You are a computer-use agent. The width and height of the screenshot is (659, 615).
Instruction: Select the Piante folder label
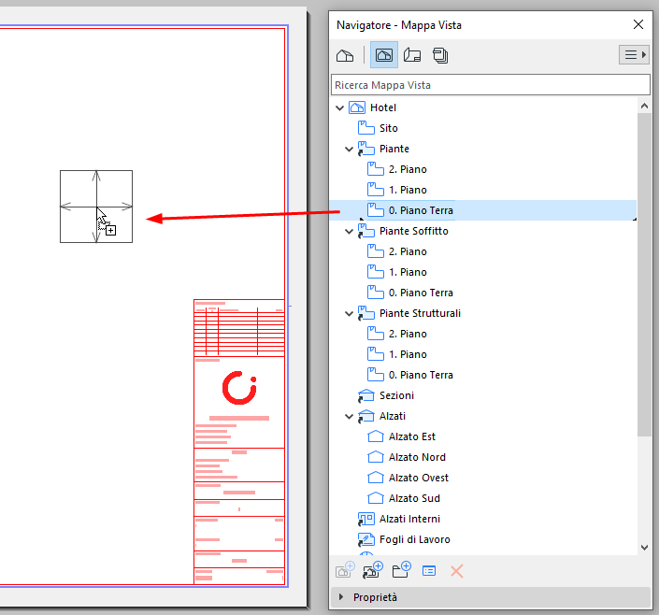[394, 149]
